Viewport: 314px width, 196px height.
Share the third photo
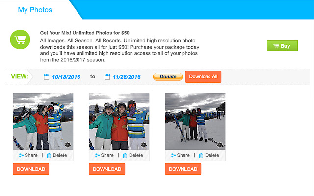coord(181,155)
